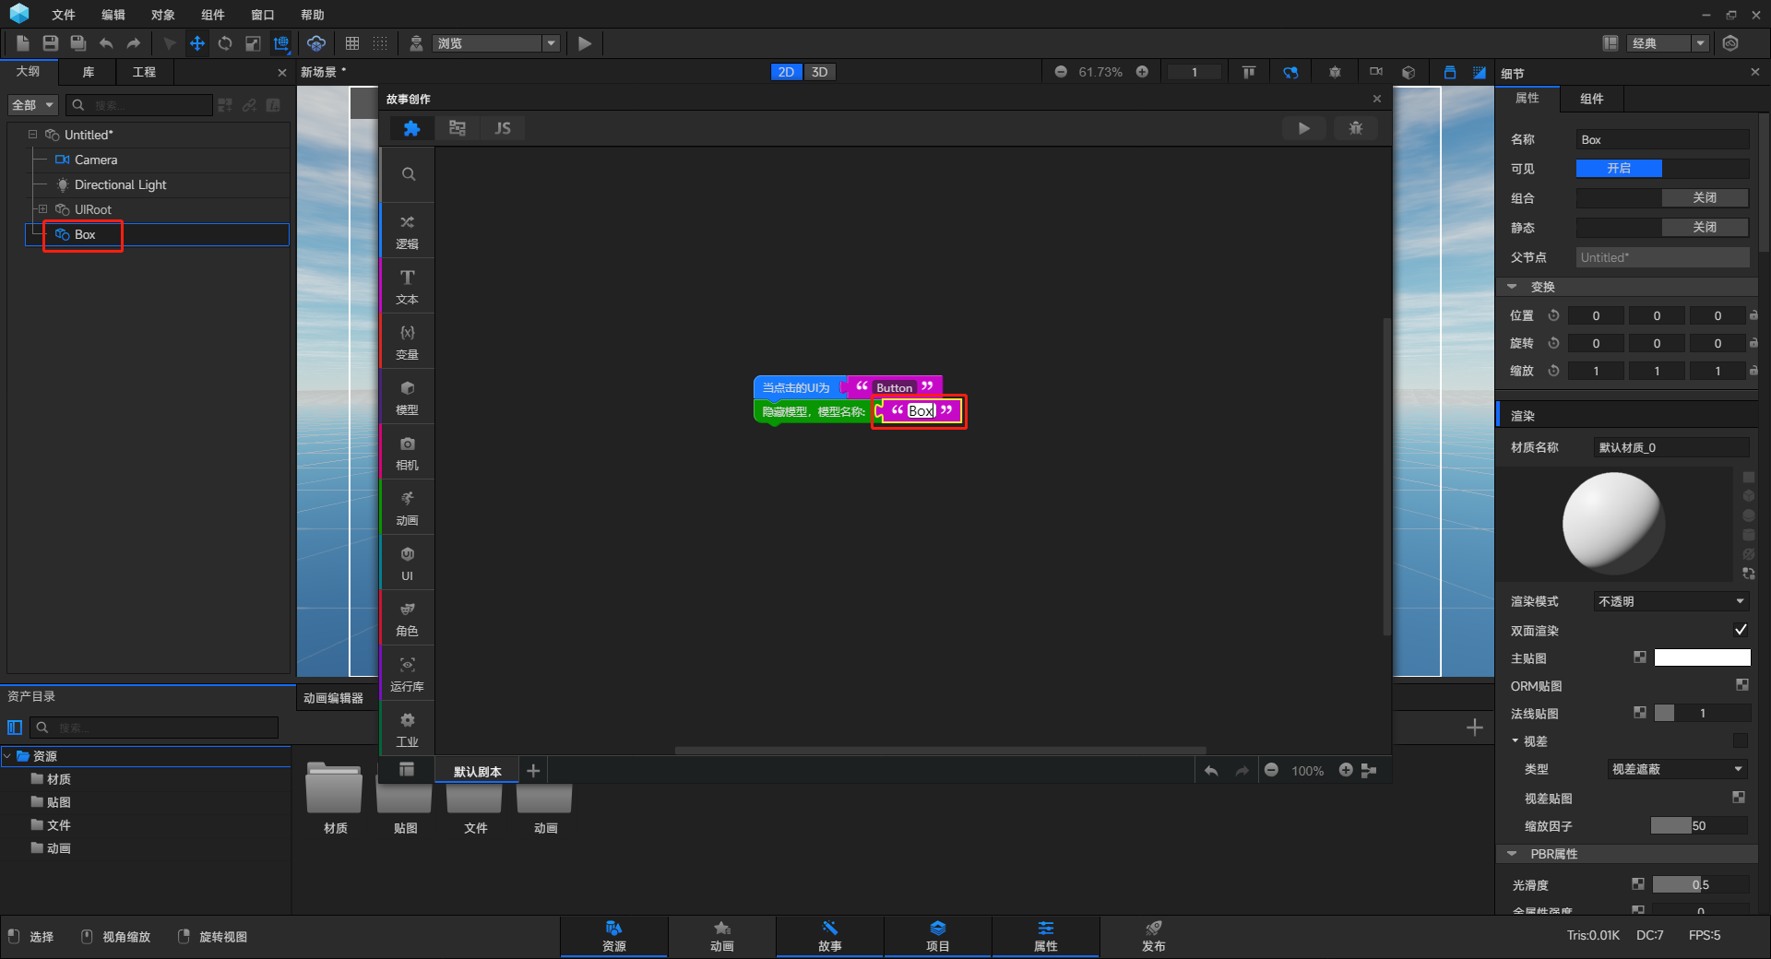
Task: Click the 主贴图 white color swatch
Action: pyautogui.click(x=1702, y=657)
